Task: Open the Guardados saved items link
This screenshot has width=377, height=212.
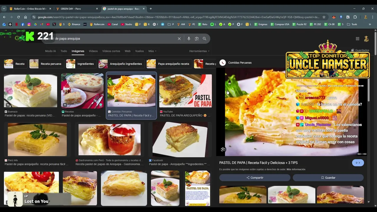Action: pos(360,50)
